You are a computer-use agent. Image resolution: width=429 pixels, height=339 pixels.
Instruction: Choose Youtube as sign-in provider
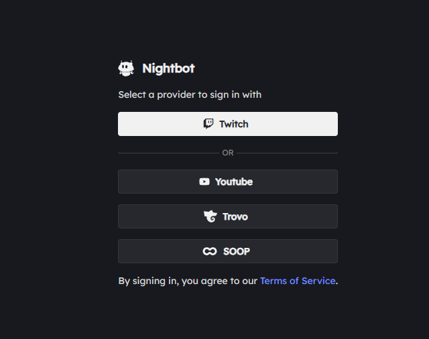(x=228, y=182)
